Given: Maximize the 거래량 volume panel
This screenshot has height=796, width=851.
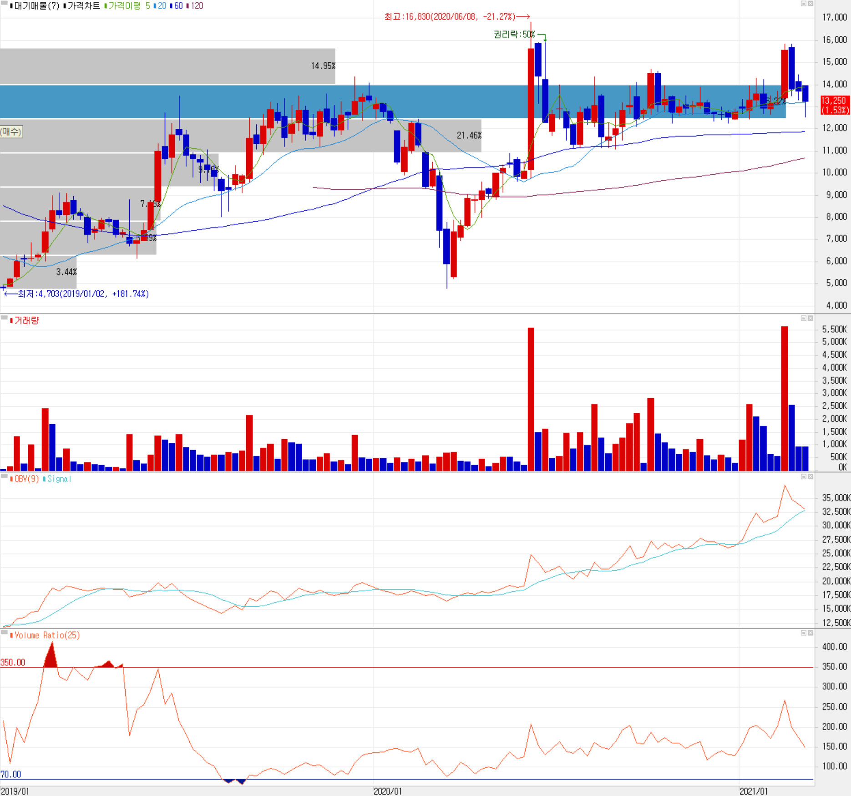Looking at the screenshot, I should (804, 318).
